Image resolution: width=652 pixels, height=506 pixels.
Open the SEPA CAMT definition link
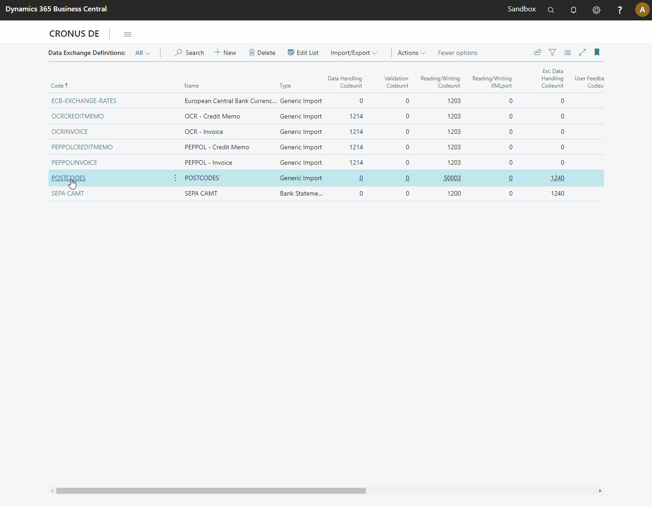pyautogui.click(x=68, y=193)
